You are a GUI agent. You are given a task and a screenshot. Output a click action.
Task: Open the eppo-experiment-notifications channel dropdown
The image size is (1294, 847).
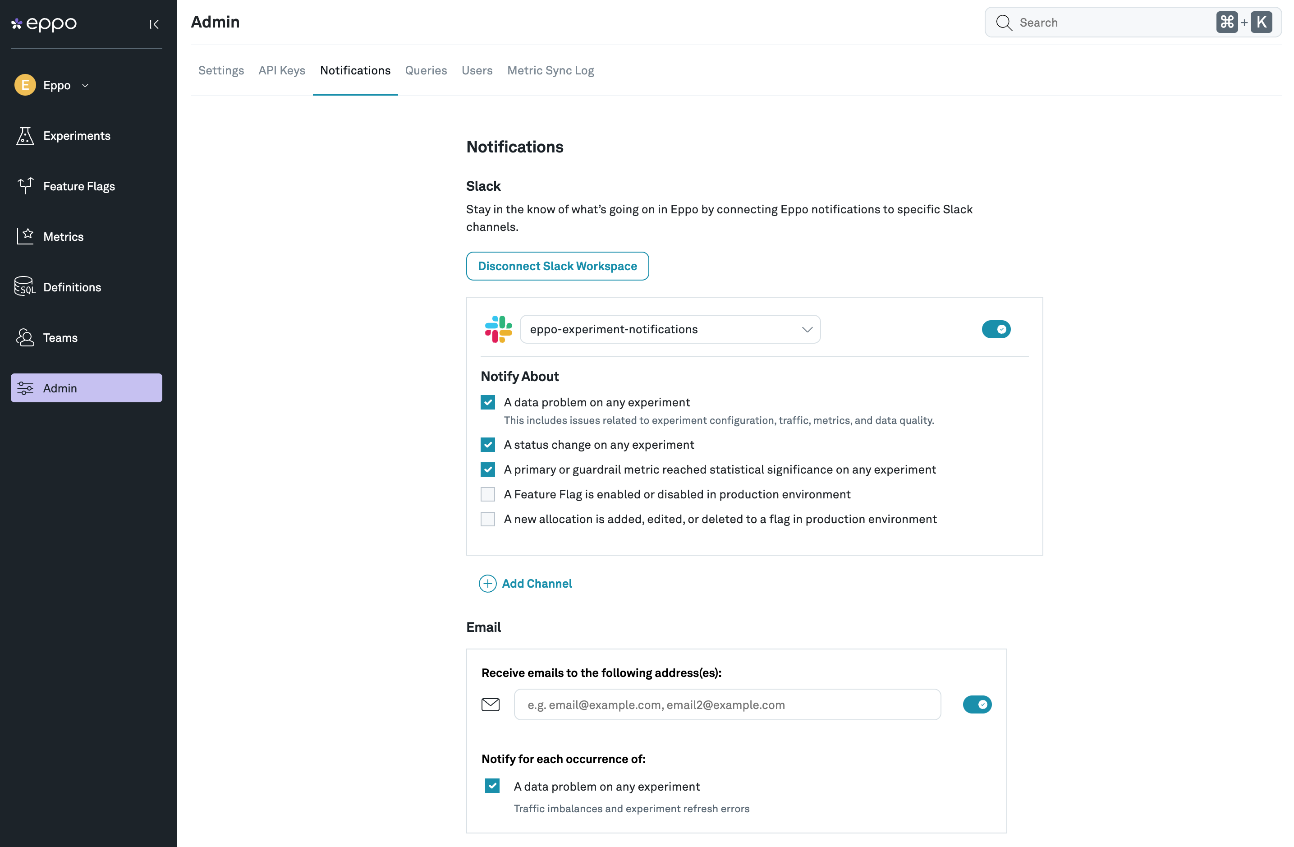click(670, 329)
